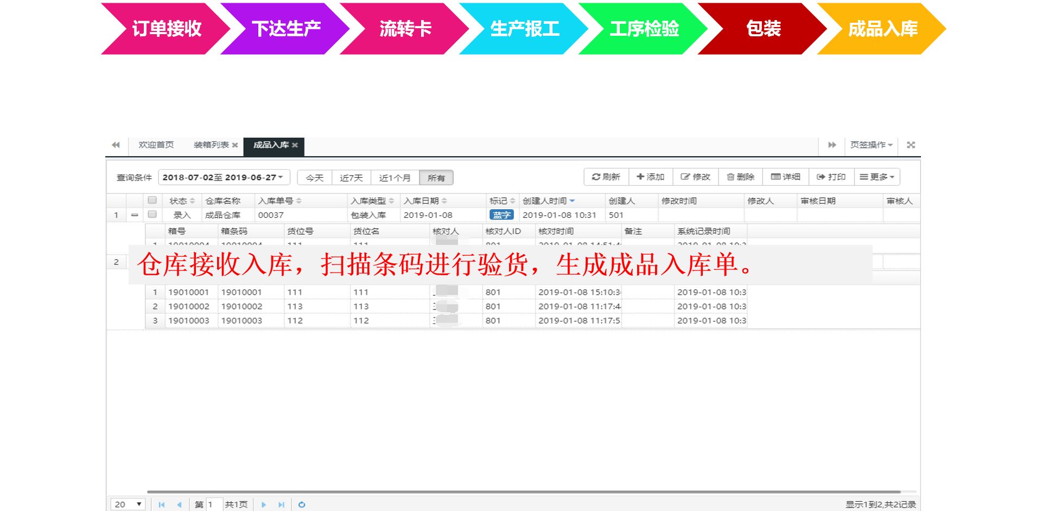Click the pagination reload icon
The height and width of the screenshot is (511, 1042).
click(x=302, y=504)
